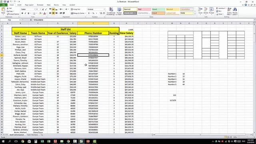Image resolution: width=256 pixels, height=144 pixels.
Task: Click Delete cells button
Action: click(x=206, y=11)
